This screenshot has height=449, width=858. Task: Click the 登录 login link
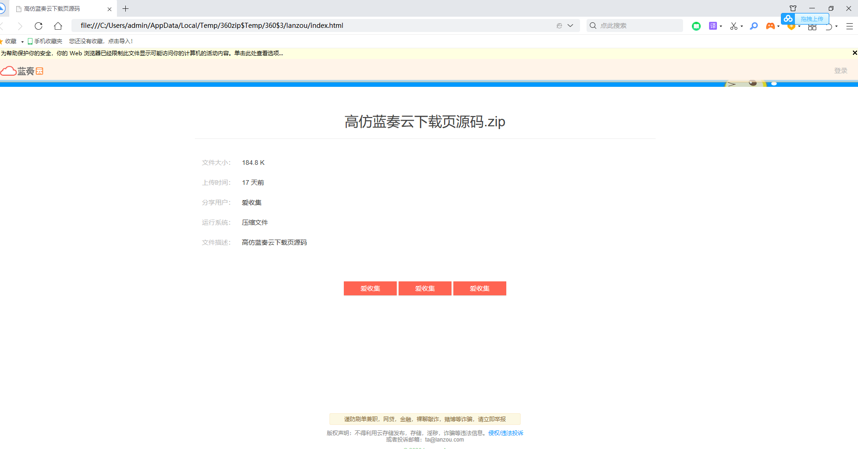tap(841, 71)
